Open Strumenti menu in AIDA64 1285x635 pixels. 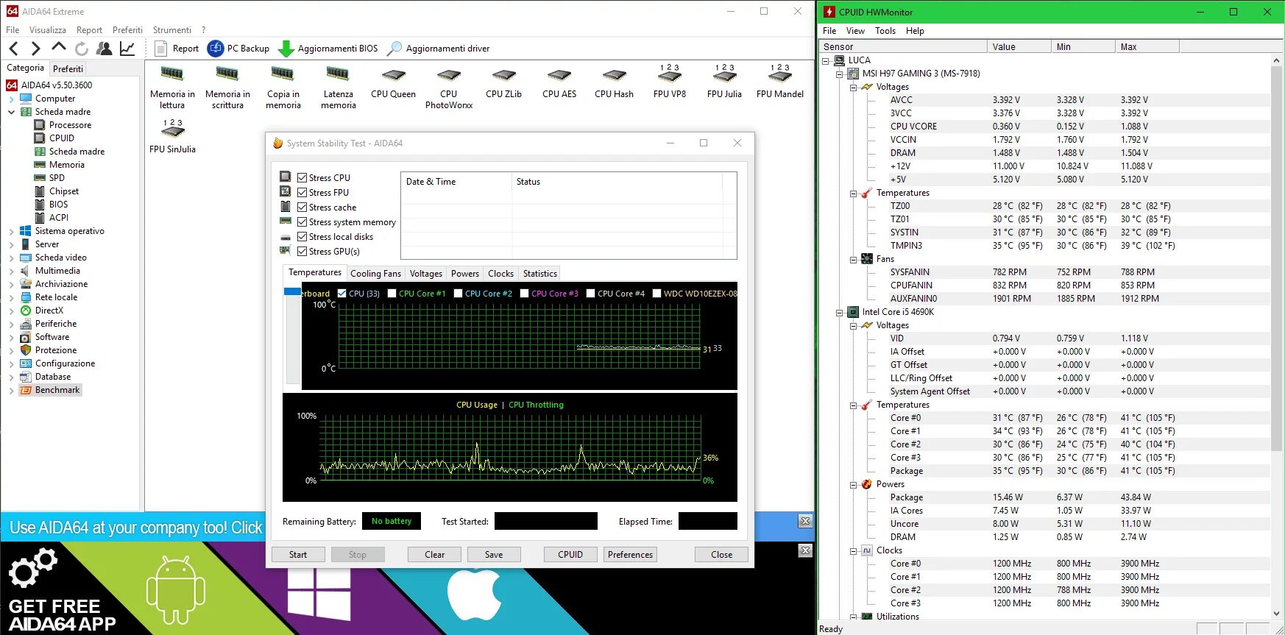tap(172, 30)
